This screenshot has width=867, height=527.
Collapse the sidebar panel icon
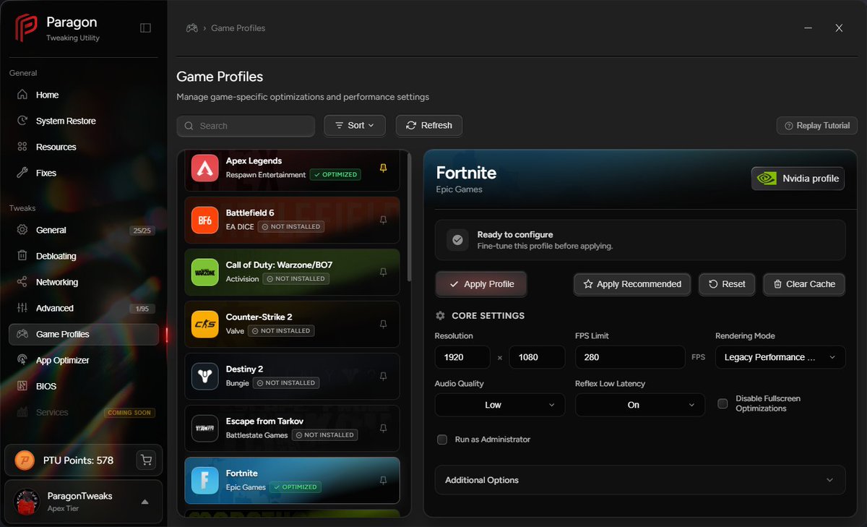[145, 28]
